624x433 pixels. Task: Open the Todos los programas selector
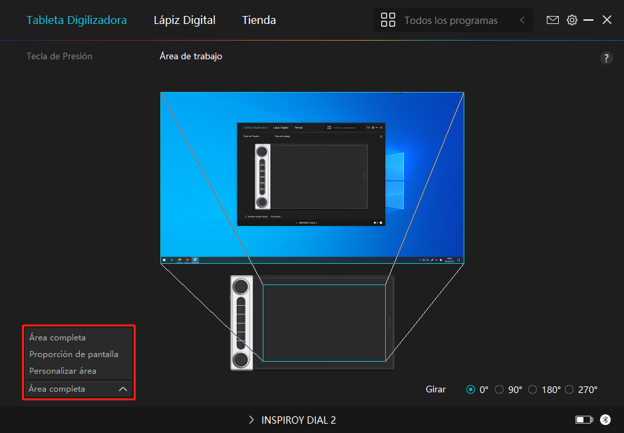point(450,21)
